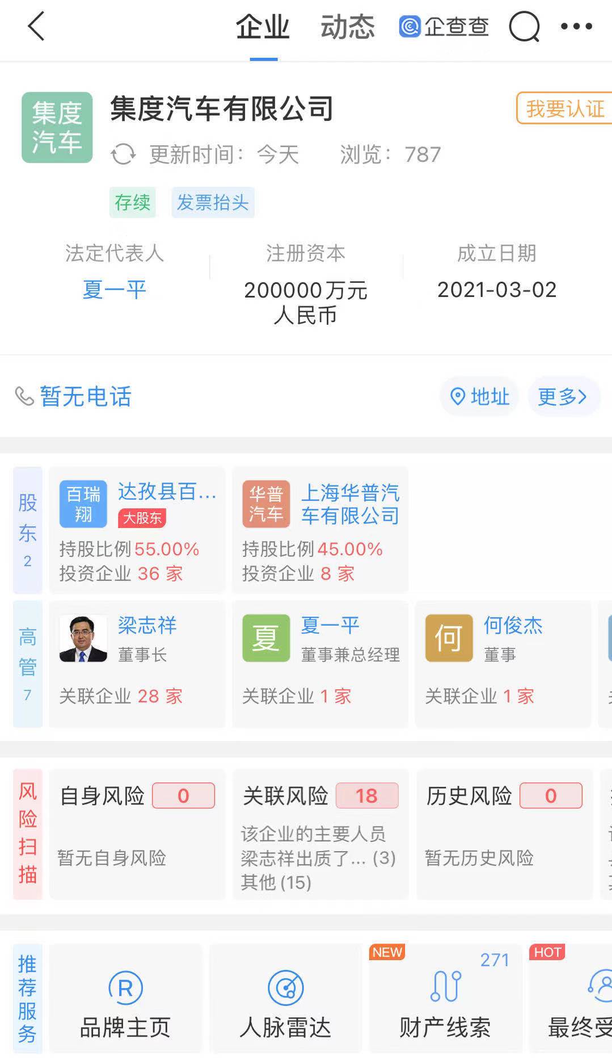Open the 历史风险 card
Screen dimensions: 612x1064
point(504,834)
